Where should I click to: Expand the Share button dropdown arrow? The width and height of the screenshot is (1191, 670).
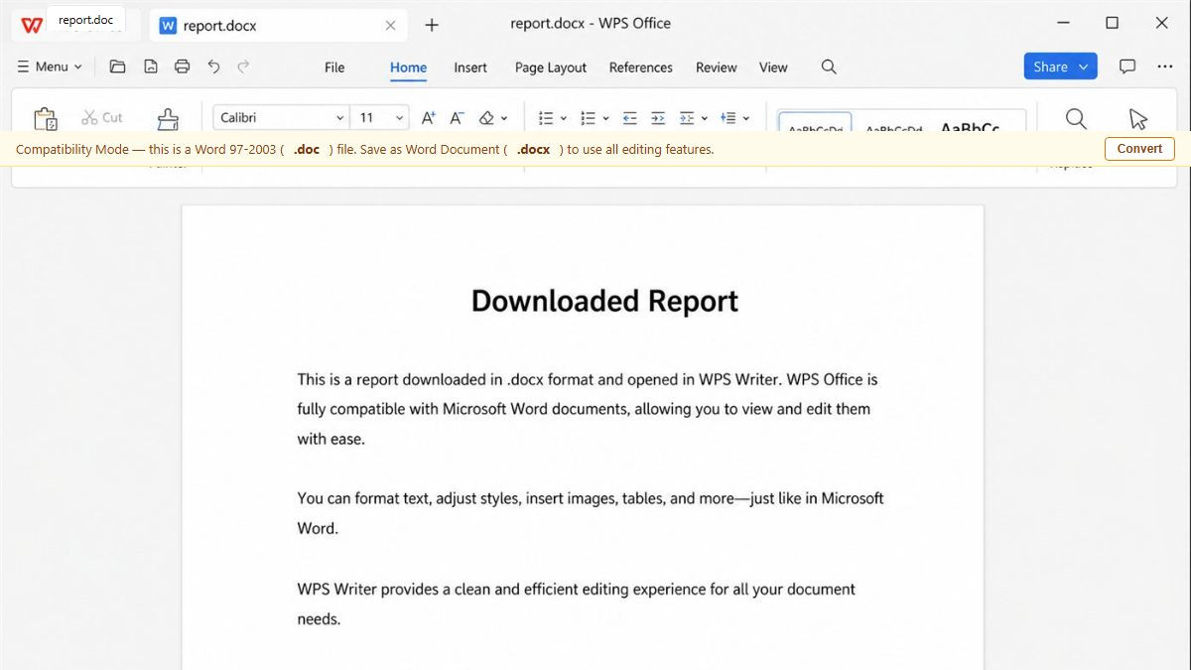pos(1083,67)
